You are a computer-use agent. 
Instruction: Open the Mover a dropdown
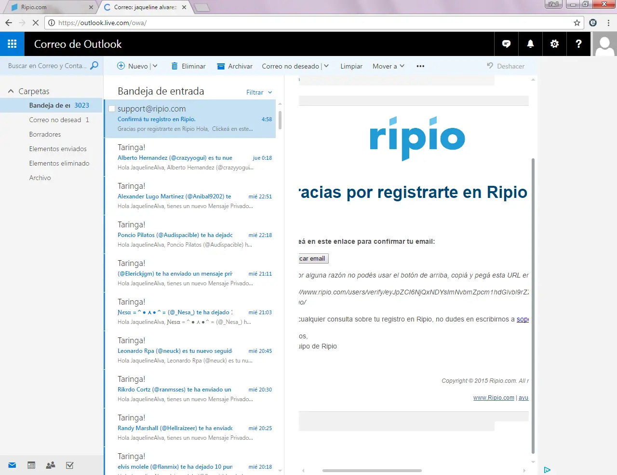[389, 66]
